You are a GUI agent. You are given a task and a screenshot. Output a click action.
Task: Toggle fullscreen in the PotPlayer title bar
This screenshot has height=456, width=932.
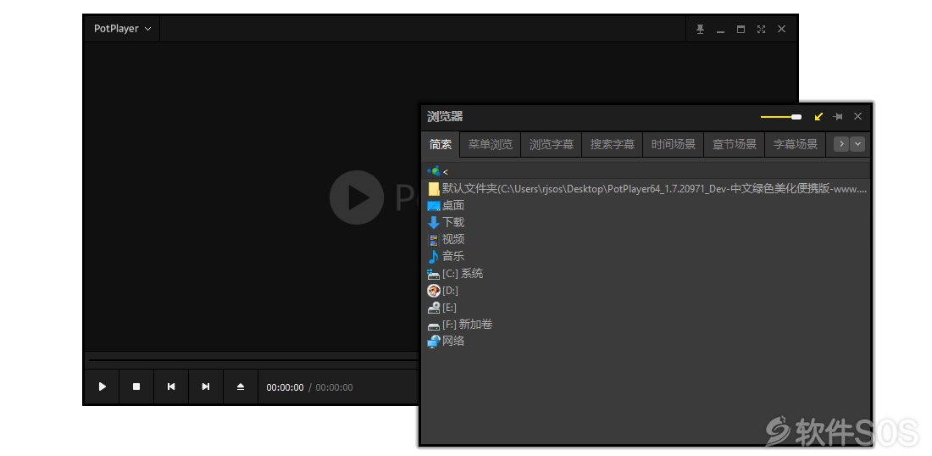pyautogui.click(x=761, y=29)
